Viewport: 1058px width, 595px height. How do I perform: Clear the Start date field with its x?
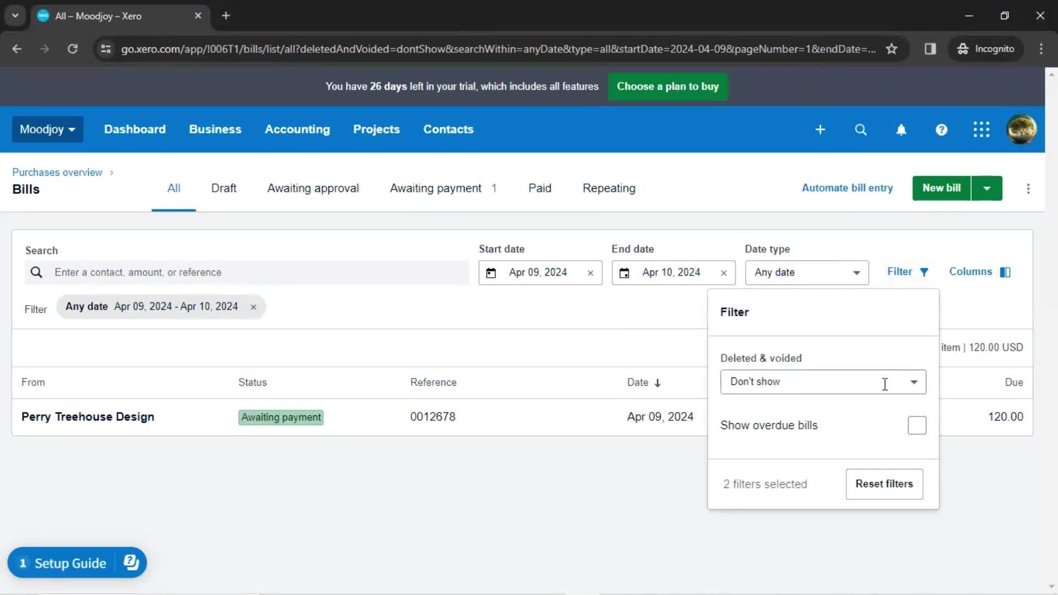coord(590,273)
